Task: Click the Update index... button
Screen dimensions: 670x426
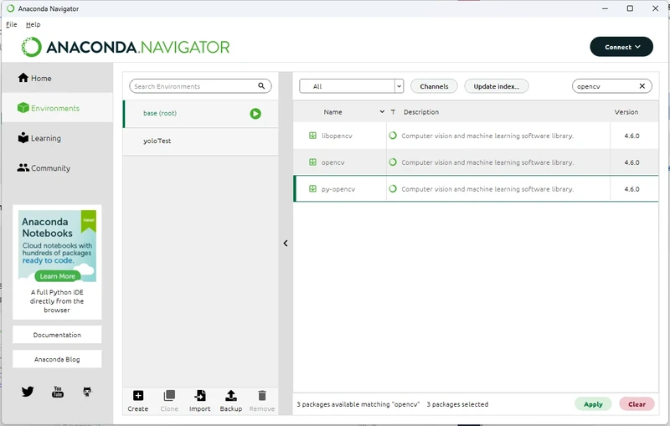Action: (497, 86)
